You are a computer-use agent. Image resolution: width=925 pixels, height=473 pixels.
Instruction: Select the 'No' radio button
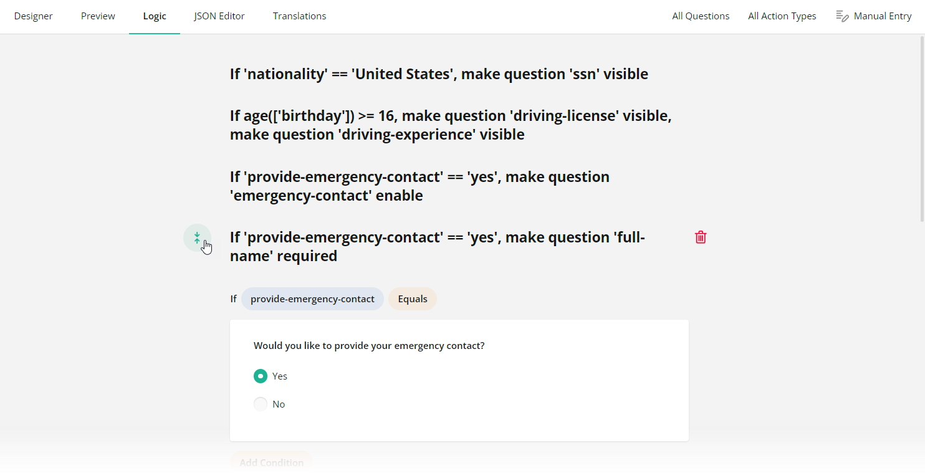(x=261, y=404)
